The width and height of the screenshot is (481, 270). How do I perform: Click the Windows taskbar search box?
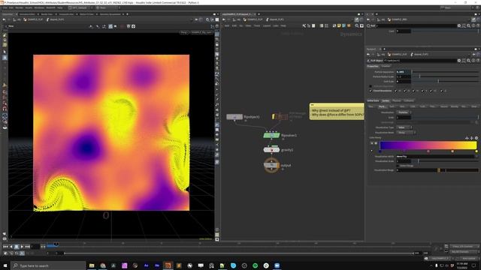pos(48,265)
